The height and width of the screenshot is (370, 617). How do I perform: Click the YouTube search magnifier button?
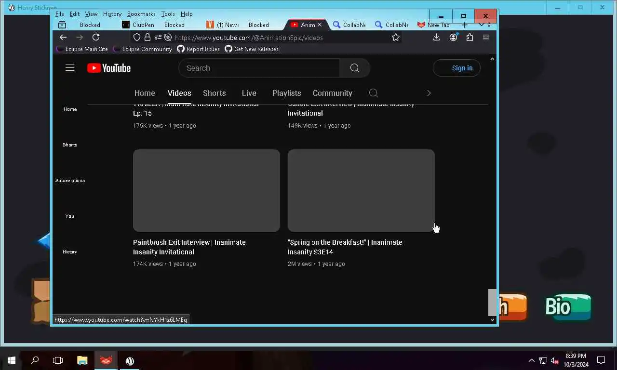[355, 68]
